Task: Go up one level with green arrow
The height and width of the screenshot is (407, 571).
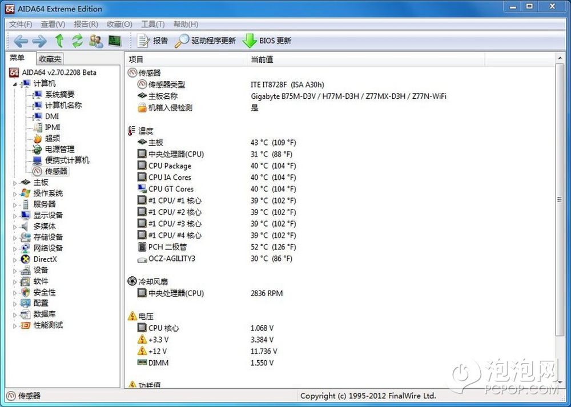Action: [60, 41]
